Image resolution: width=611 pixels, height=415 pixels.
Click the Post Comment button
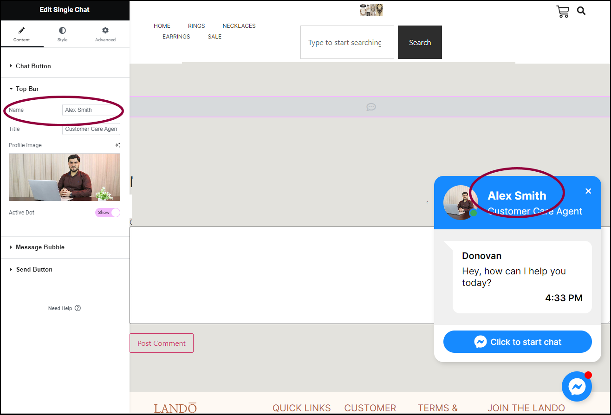click(x=161, y=343)
